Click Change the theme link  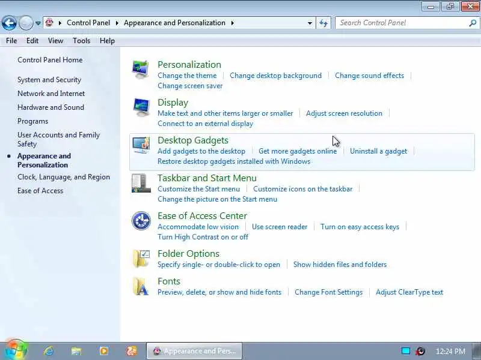[187, 76]
